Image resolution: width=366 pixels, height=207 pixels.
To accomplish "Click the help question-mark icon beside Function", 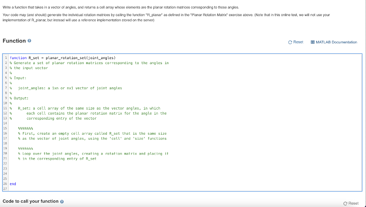I will [x=30, y=40].
